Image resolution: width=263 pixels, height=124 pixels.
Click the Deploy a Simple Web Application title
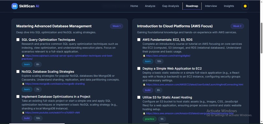pos(172,68)
